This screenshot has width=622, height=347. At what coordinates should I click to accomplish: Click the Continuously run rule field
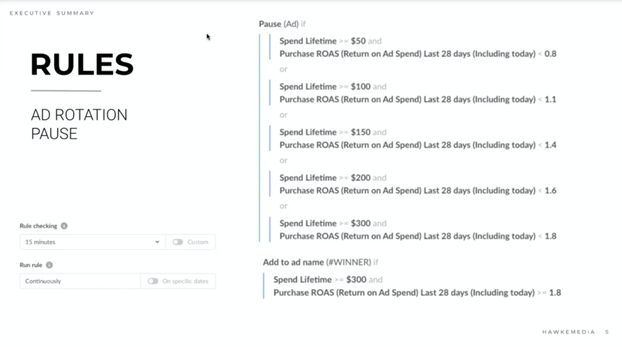80,281
